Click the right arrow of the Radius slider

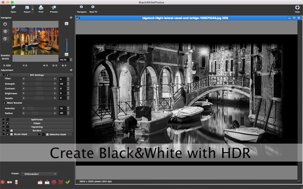[x=55, y=113]
